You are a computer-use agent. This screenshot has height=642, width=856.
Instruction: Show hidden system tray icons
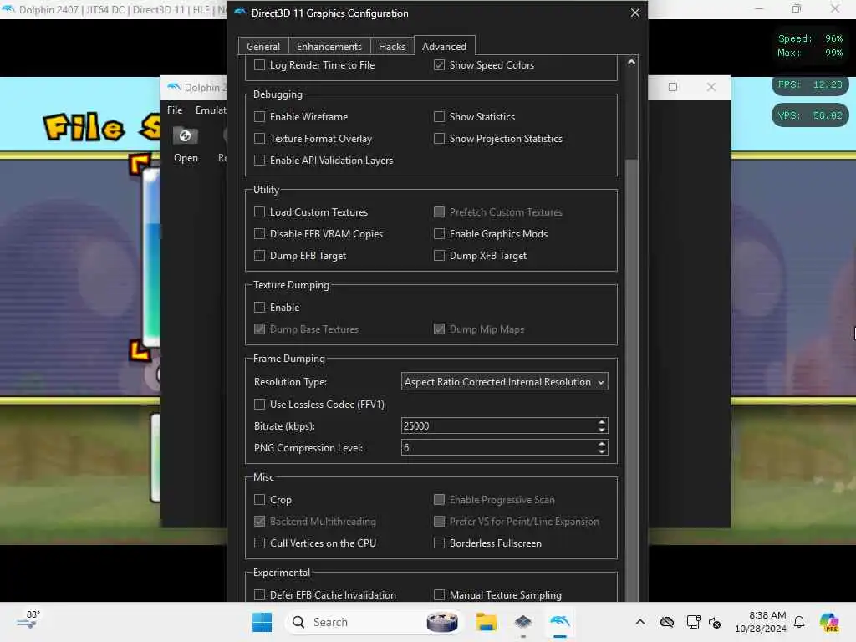click(640, 622)
